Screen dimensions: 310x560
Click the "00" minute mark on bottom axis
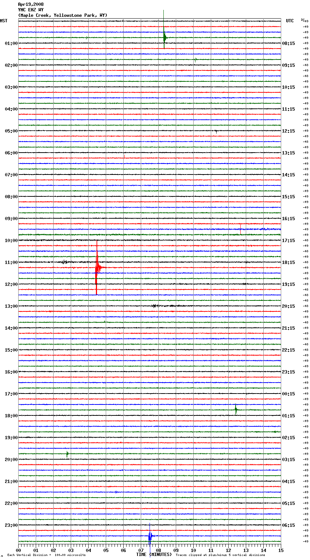(18, 550)
